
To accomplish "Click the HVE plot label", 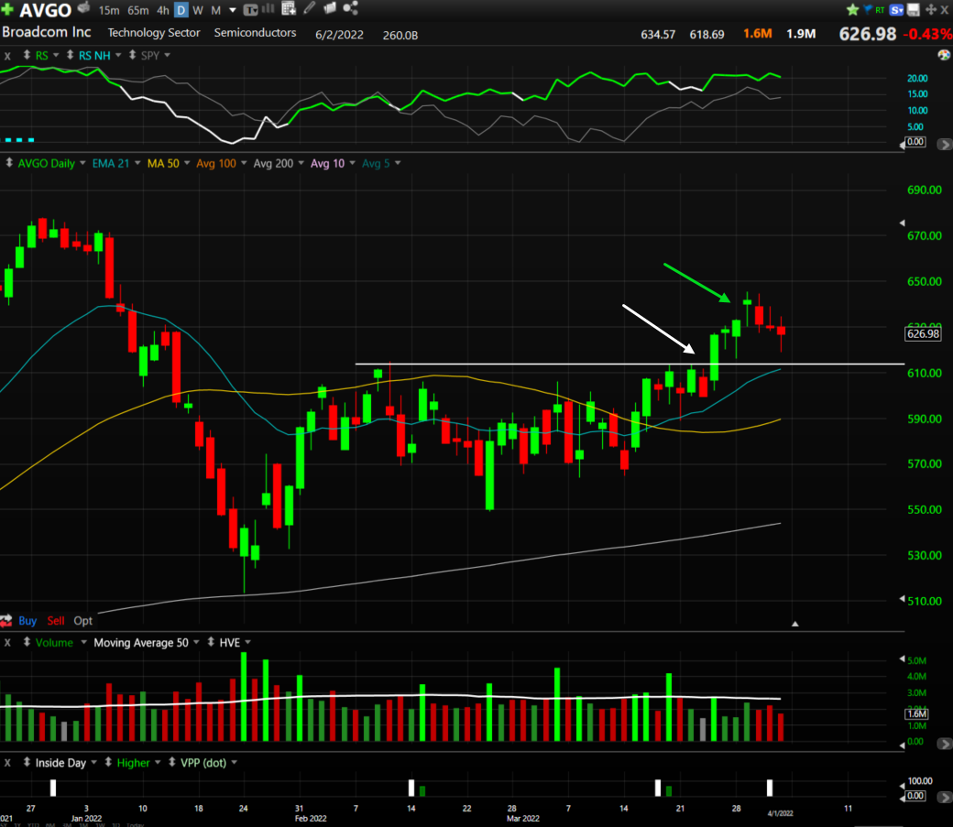I will [230, 642].
